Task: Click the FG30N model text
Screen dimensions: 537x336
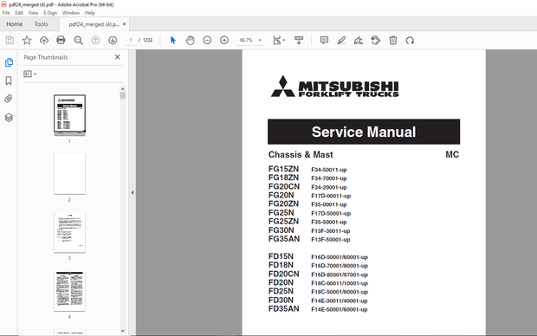Action: pyautogui.click(x=281, y=230)
